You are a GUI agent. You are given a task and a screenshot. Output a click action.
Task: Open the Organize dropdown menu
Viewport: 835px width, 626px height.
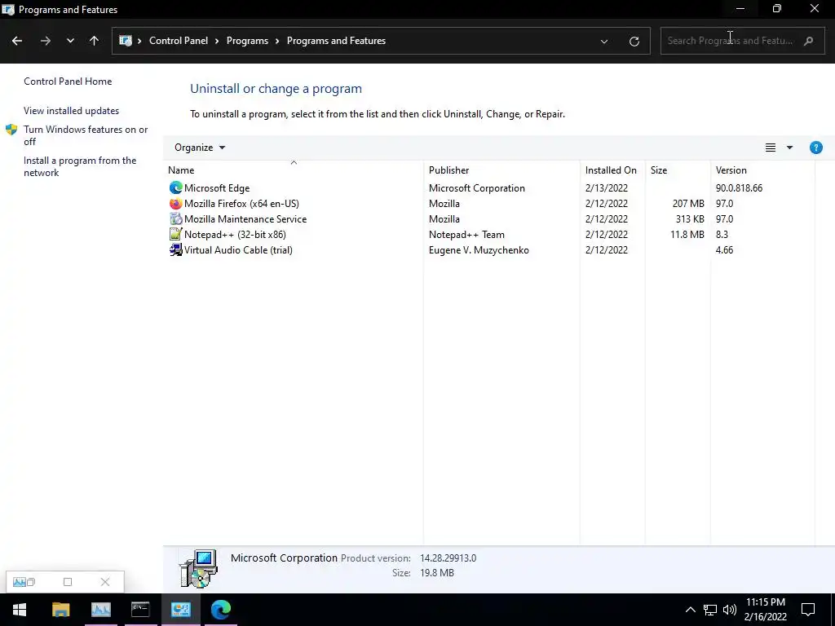coord(200,148)
